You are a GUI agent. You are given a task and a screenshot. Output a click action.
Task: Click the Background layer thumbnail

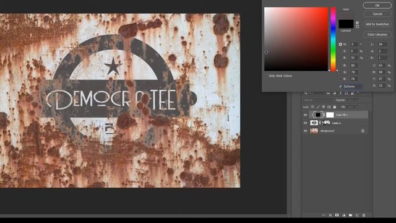point(314,131)
